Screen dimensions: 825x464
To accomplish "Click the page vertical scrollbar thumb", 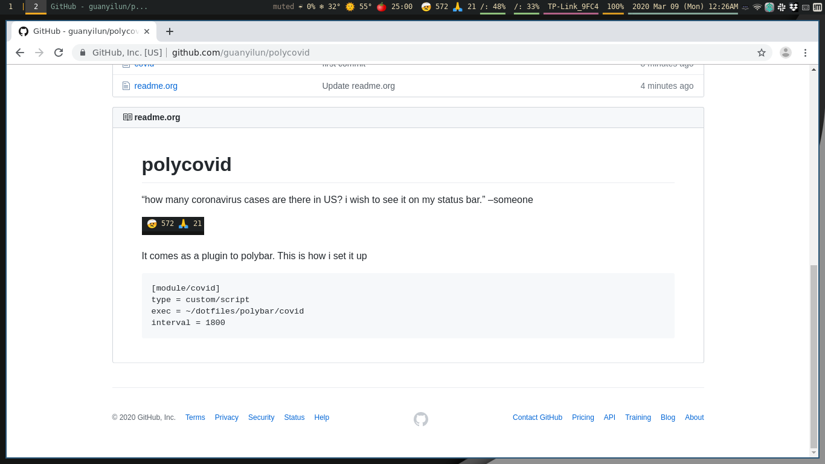I will 814,356.
